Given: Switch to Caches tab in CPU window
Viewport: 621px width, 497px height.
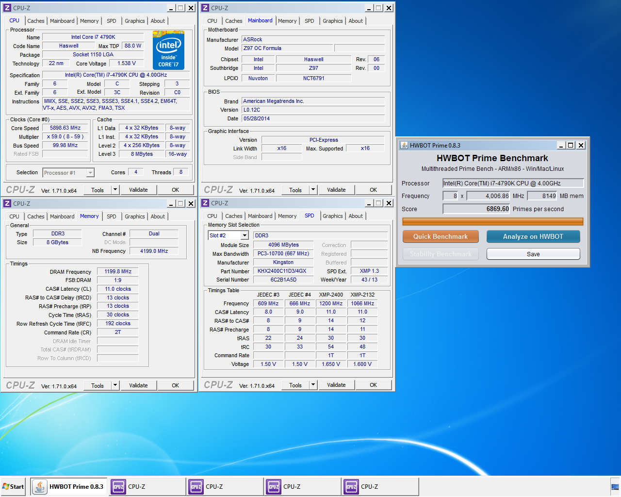Looking at the screenshot, I should coord(36,21).
